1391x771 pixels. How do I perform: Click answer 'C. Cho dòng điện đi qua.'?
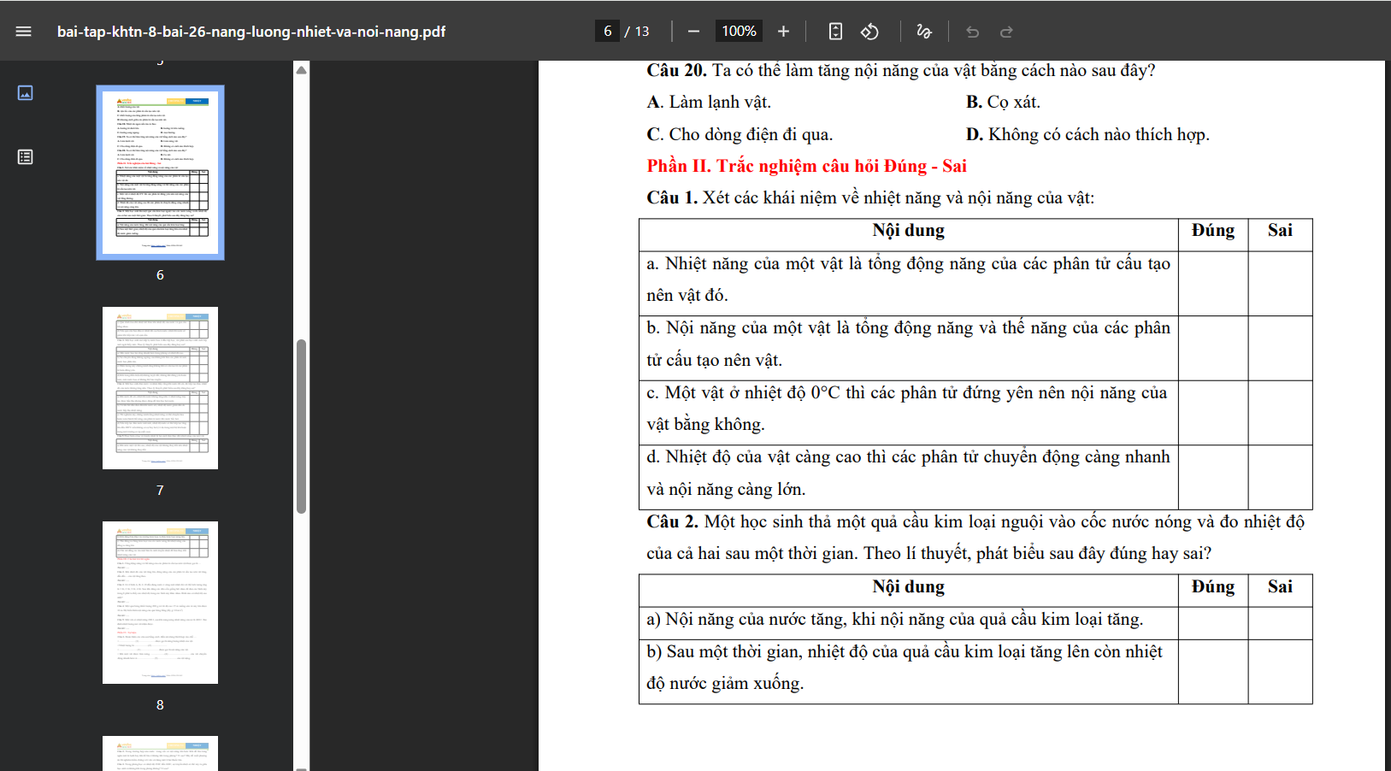(x=740, y=134)
